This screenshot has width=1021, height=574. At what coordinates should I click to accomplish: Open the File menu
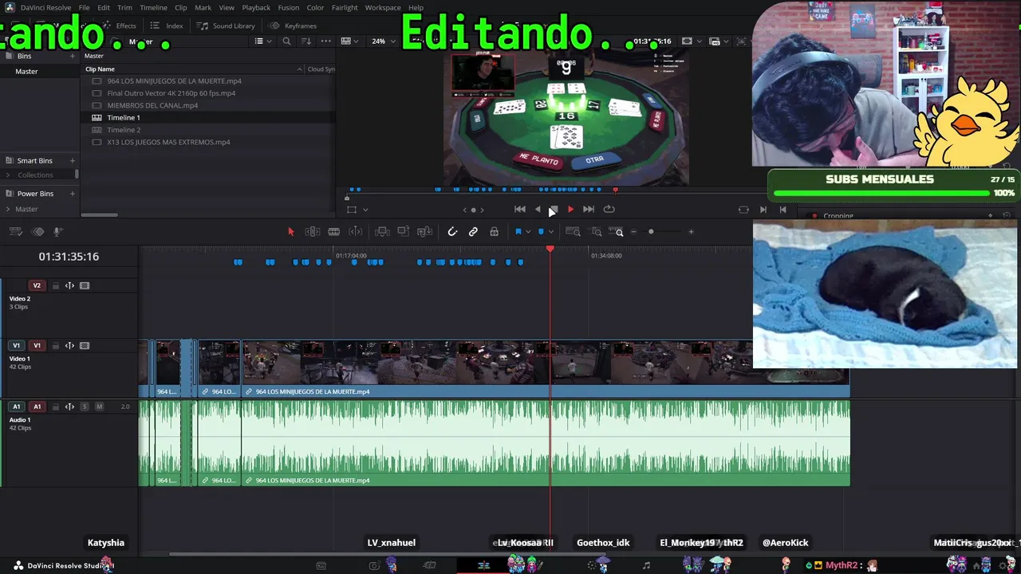[x=84, y=7]
